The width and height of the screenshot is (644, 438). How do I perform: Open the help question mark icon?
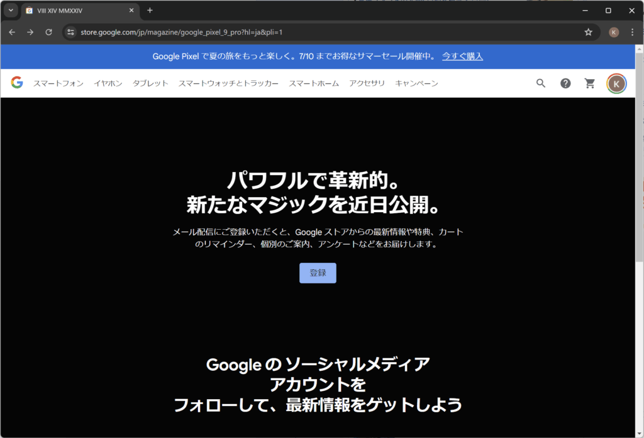coord(565,83)
